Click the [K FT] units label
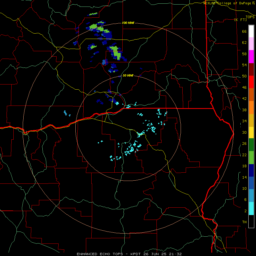Image resolution: width=256 pixels, height=256 pixels. pos(241,20)
